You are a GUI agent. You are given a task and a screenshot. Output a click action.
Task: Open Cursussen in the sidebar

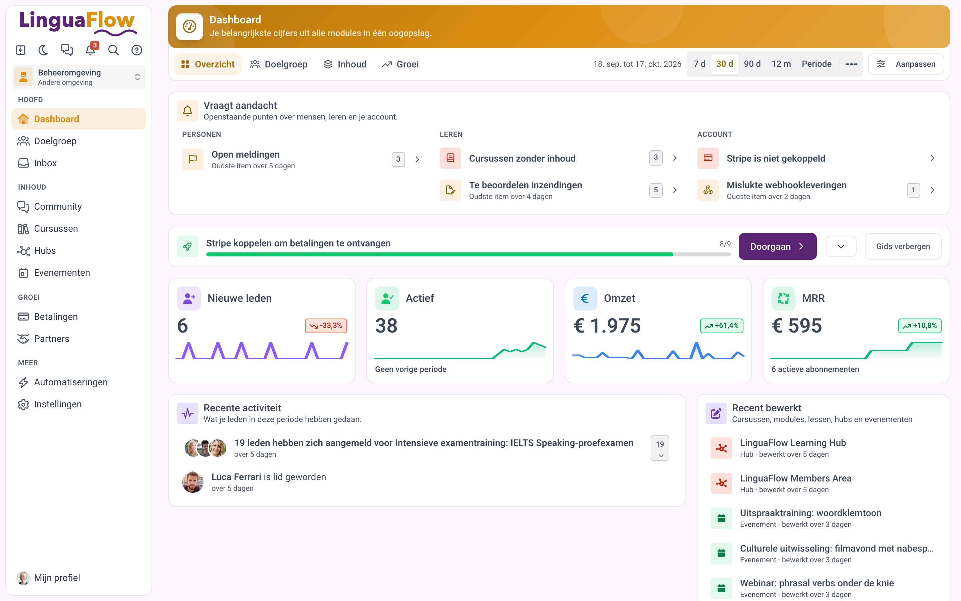(79, 229)
